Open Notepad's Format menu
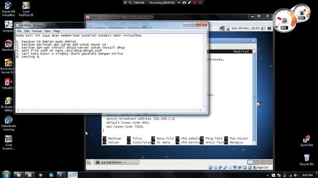This screenshot has height=178, width=318. (x=37, y=31)
